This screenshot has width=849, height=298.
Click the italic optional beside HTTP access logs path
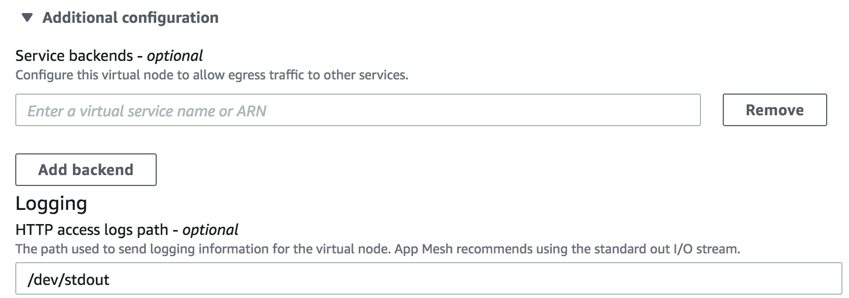(x=210, y=230)
